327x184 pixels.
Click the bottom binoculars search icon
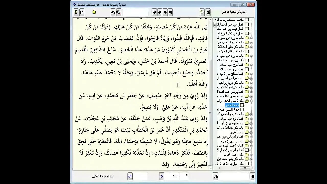pos(216,176)
